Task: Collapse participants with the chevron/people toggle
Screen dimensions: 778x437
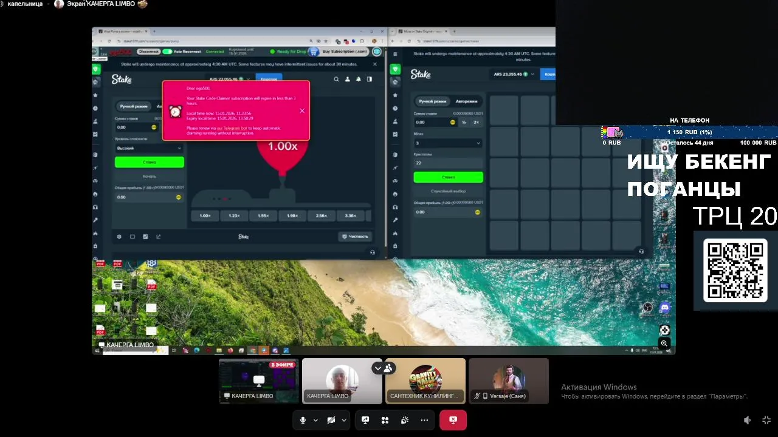Action: (383, 368)
